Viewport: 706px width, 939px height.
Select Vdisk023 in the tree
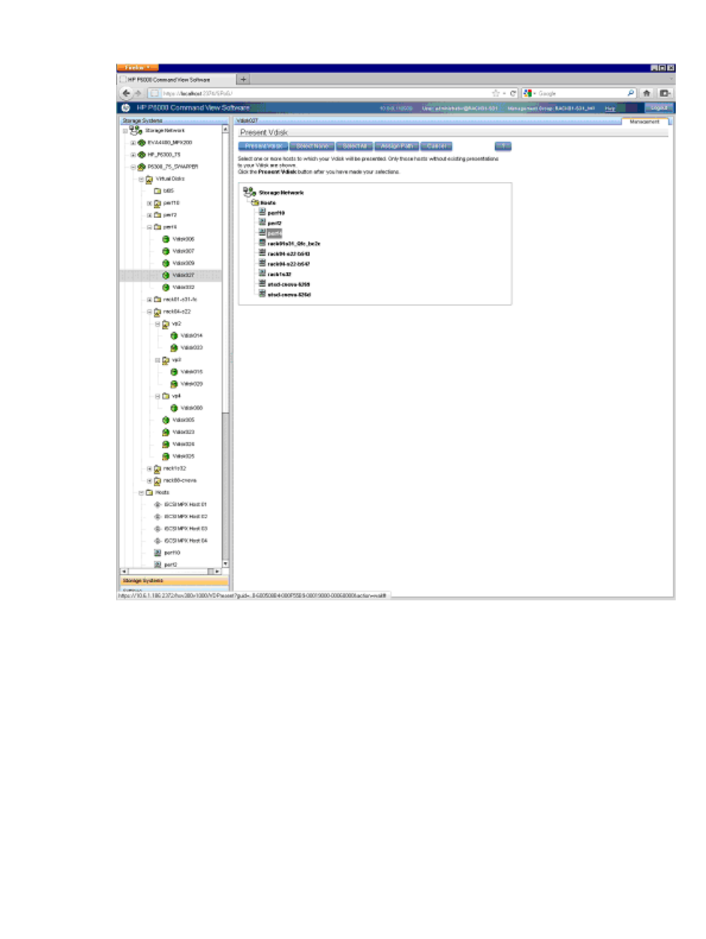tap(184, 433)
